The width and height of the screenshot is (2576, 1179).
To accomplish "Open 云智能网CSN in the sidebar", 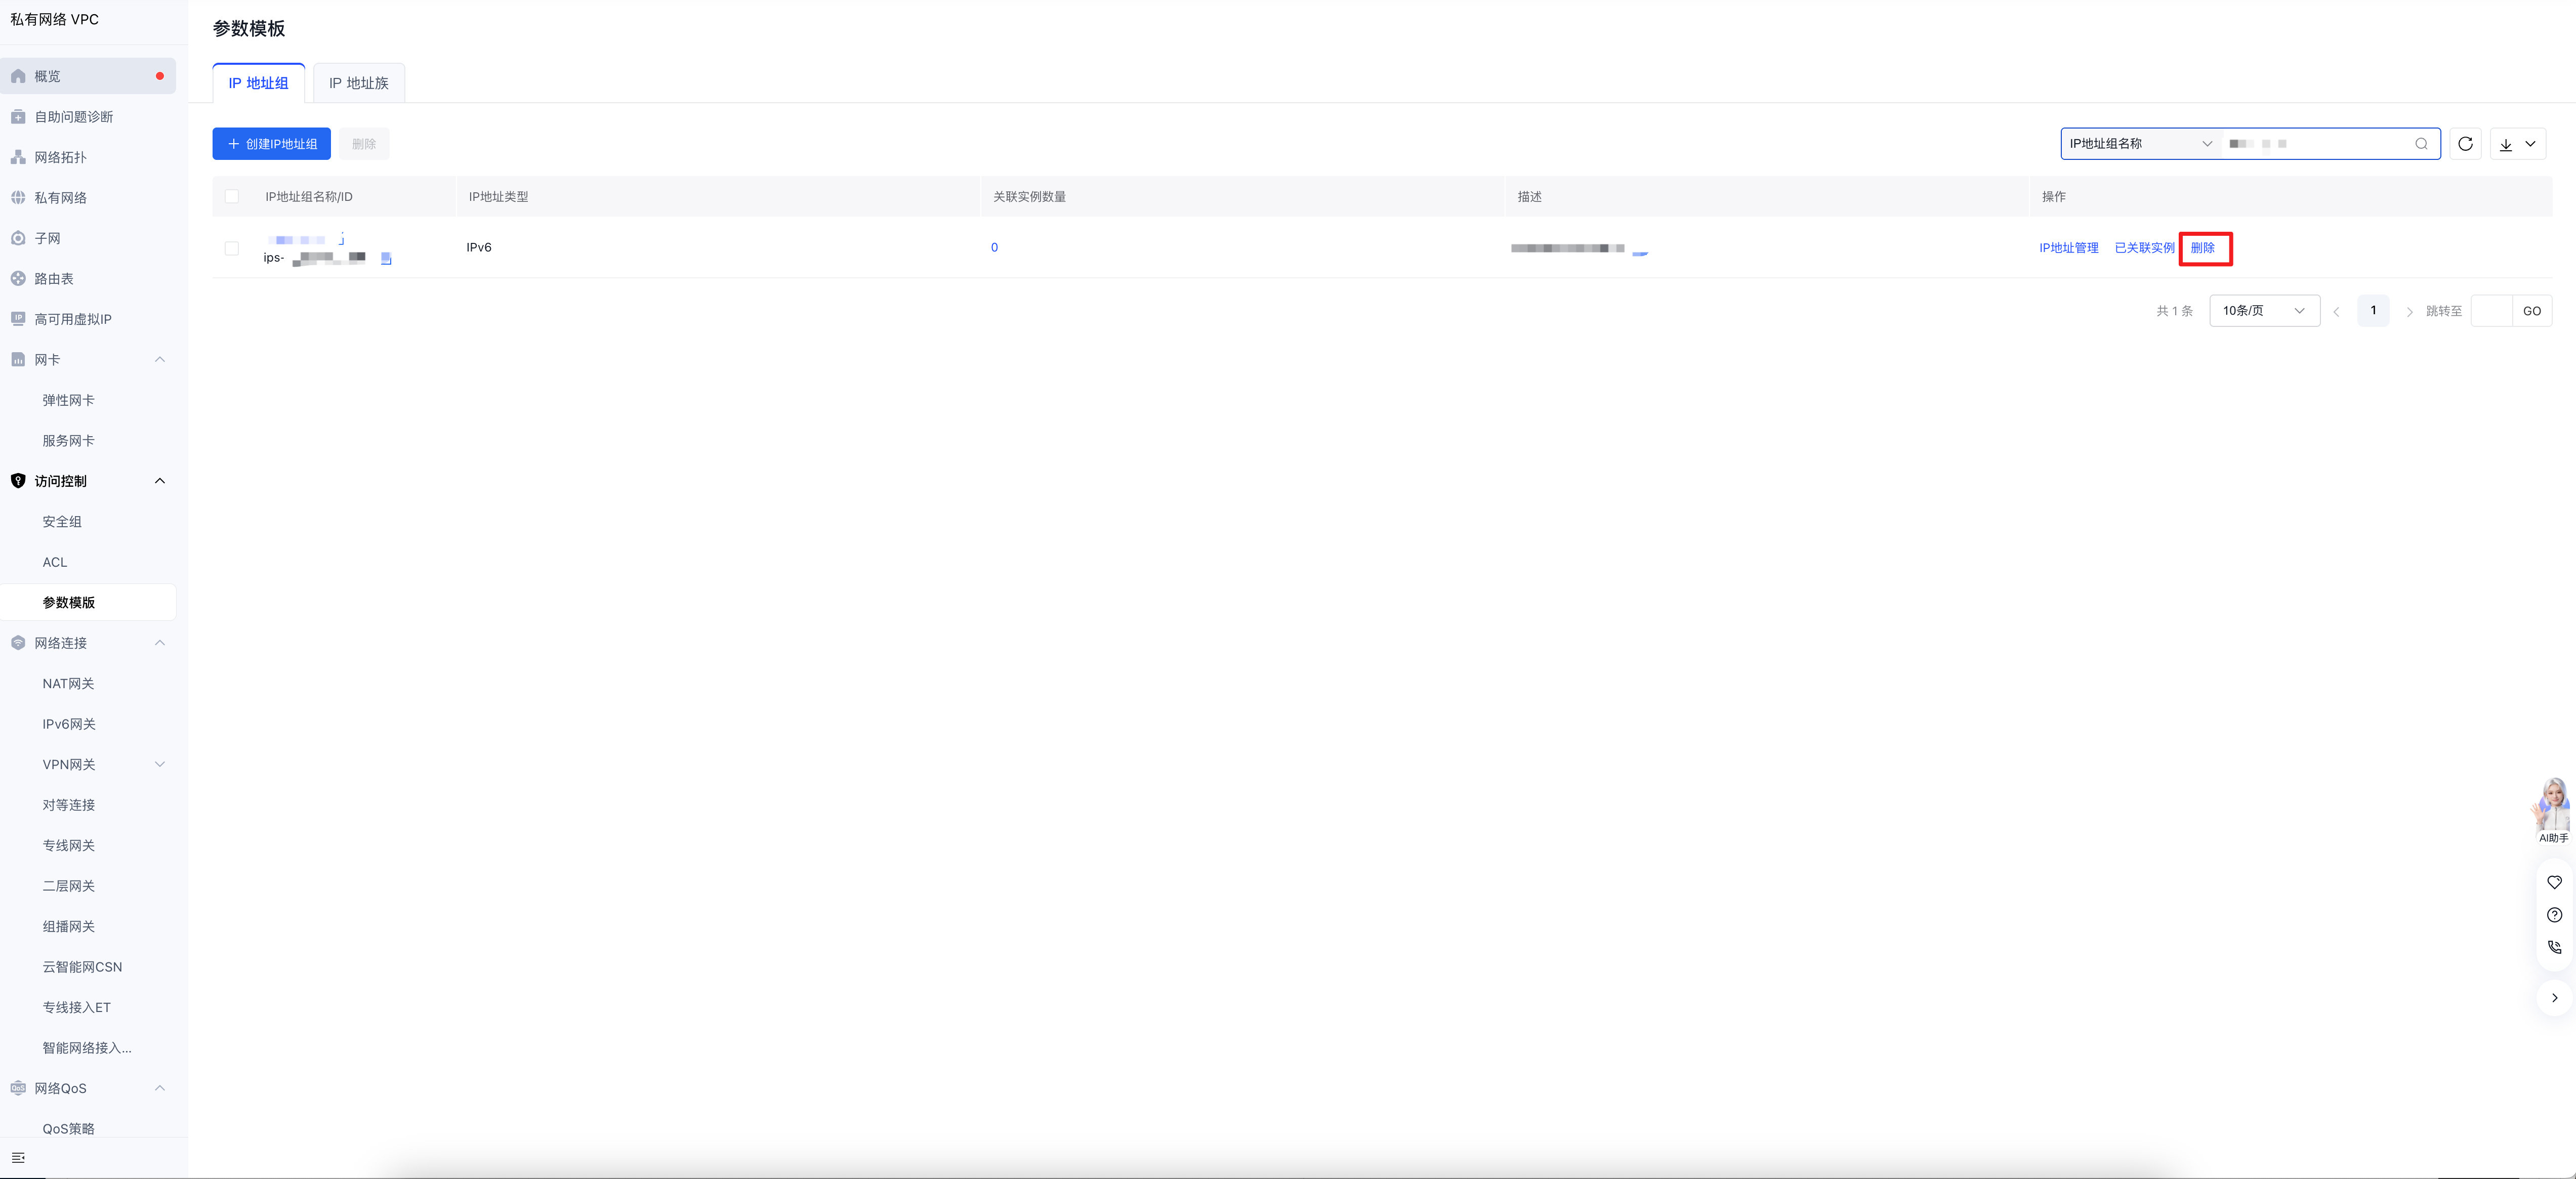I will coord(82,967).
